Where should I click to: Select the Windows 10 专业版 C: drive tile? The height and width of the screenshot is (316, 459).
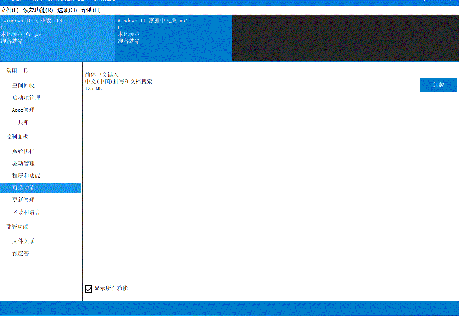pyautogui.click(x=57, y=38)
